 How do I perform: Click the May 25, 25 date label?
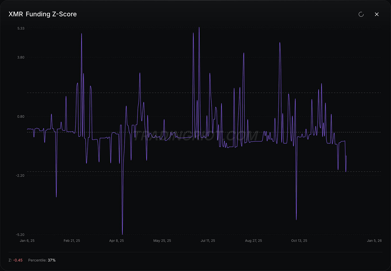click(x=162, y=241)
